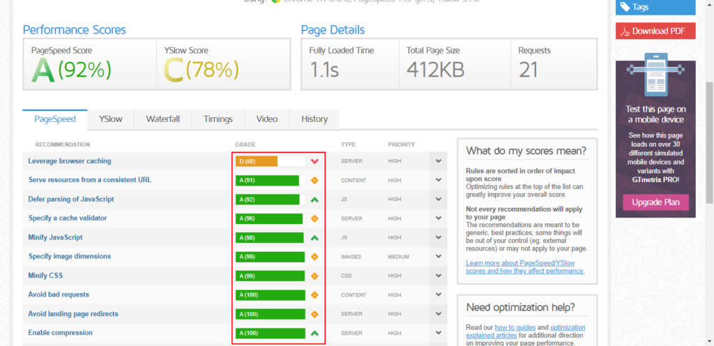Click the YSlow Score C (78%) box
Image resolution: width=714 pixels, height=346 pixels.
click(x=223, y=63)
